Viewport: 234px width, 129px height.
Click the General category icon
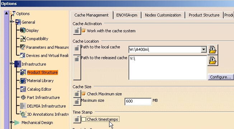[18, 22]
